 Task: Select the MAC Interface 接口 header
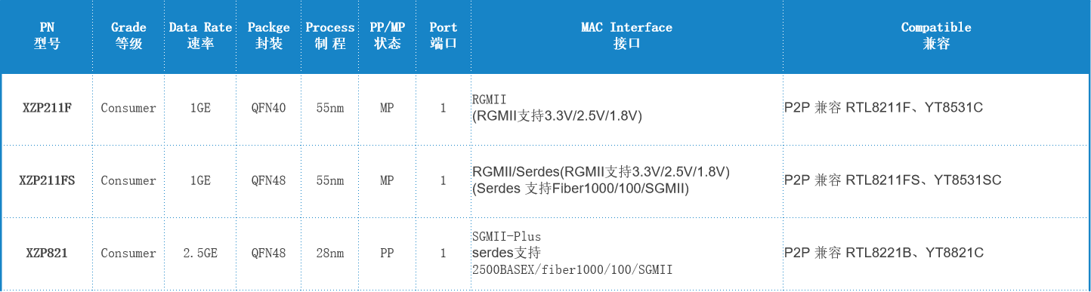click(626, 35)
